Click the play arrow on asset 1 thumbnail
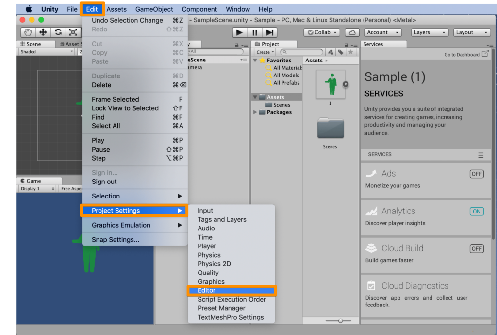The height and width of the screenshot is (335, 497). (x=346, y=84)
